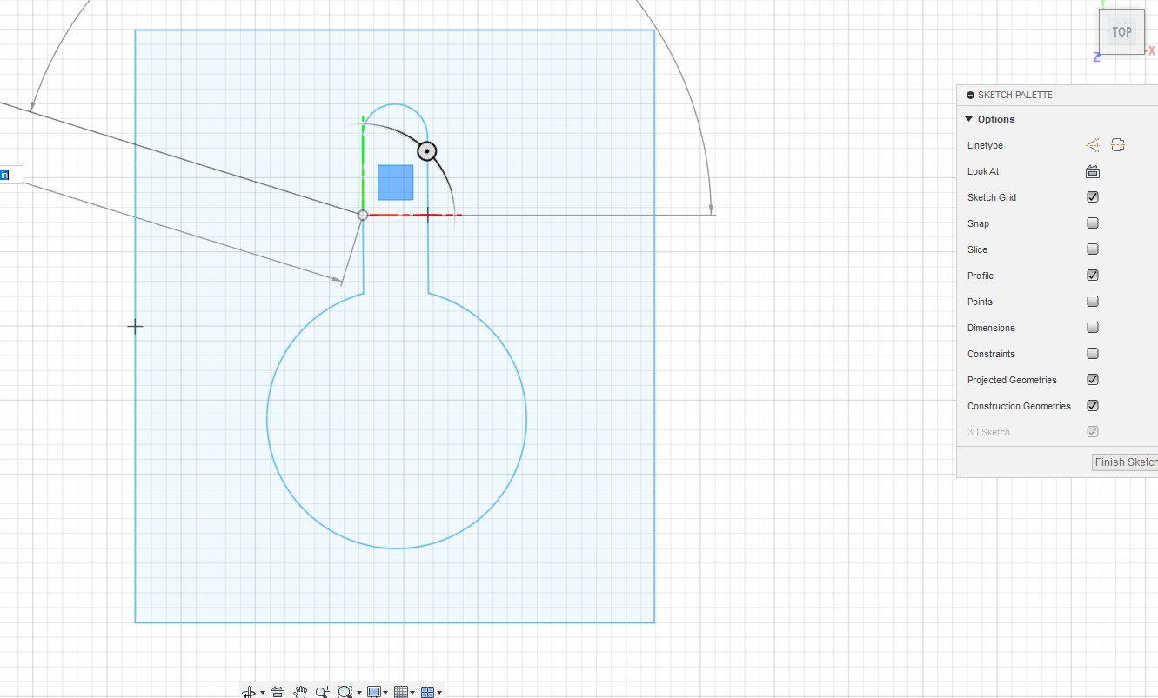This screenshot has height=698, width=1158.
Task: Click the Orbit tool icon
Action: (x=248, y=692)
